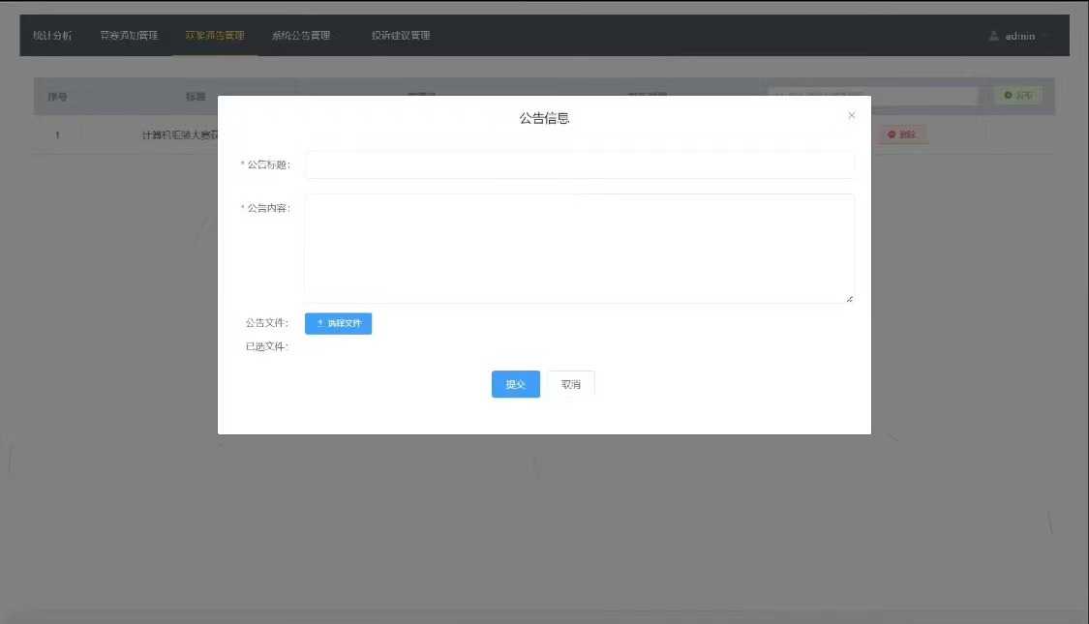Click the upload arrow icon in 选择文件
The width and height of the screenshot is (1089, 624).
click(x=320, y=323)
